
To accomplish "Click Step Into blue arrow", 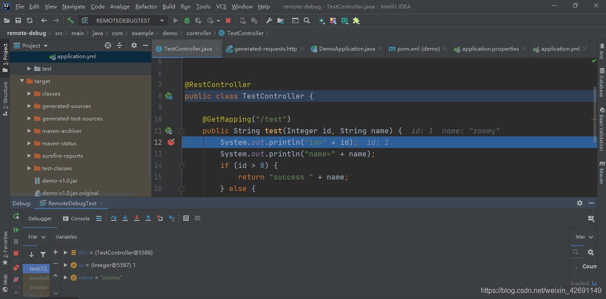I will (125, 218).
